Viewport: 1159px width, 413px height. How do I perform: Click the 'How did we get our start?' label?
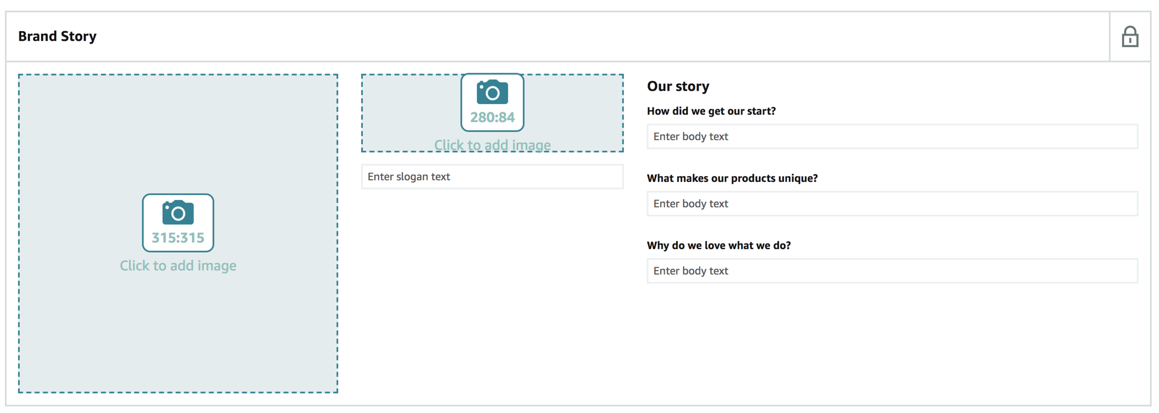coord(711,111)
